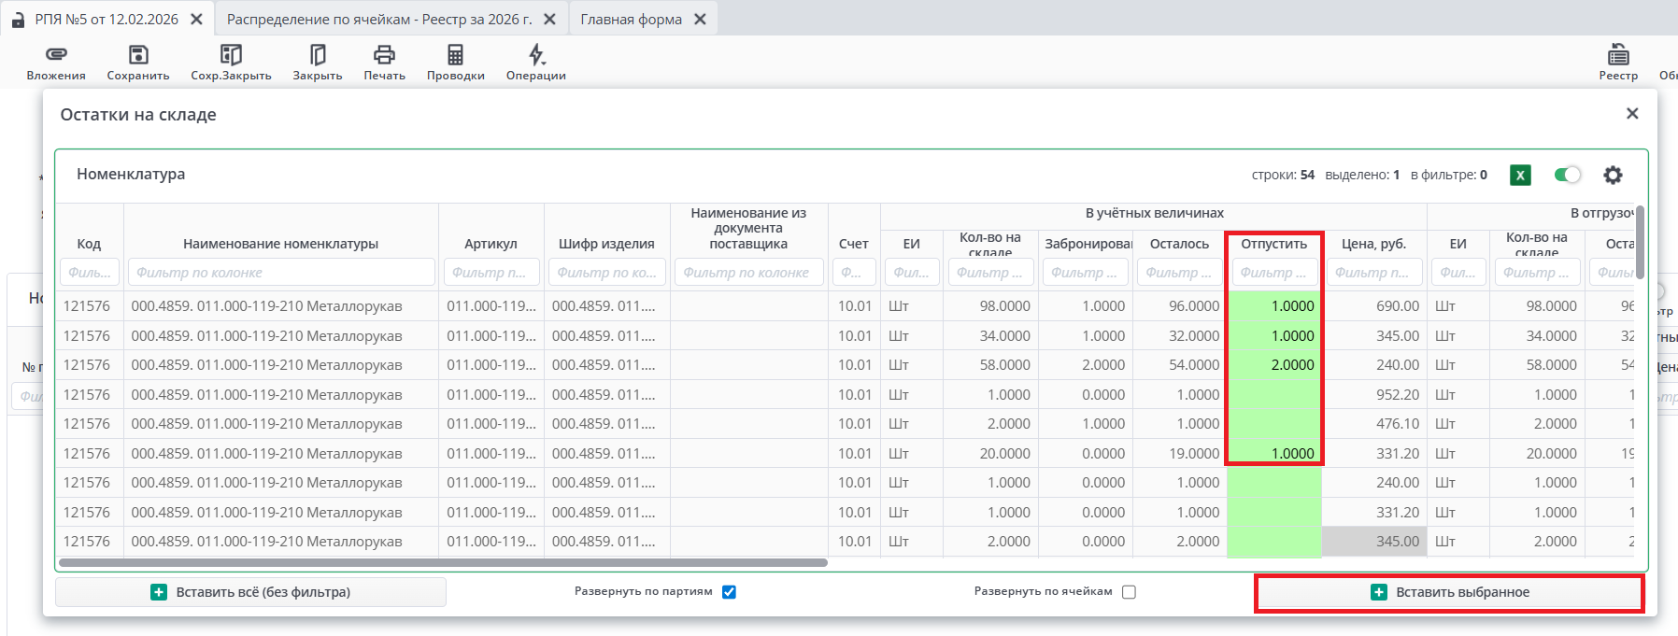Click Вставить выбранное button
This screenshot has width=1678, height=636.
click(x=1449, y=593)
